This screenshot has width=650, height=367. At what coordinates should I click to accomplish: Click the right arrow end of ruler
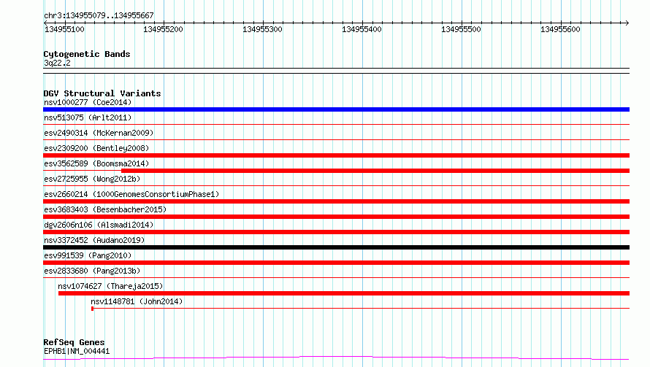coord(627,23)
